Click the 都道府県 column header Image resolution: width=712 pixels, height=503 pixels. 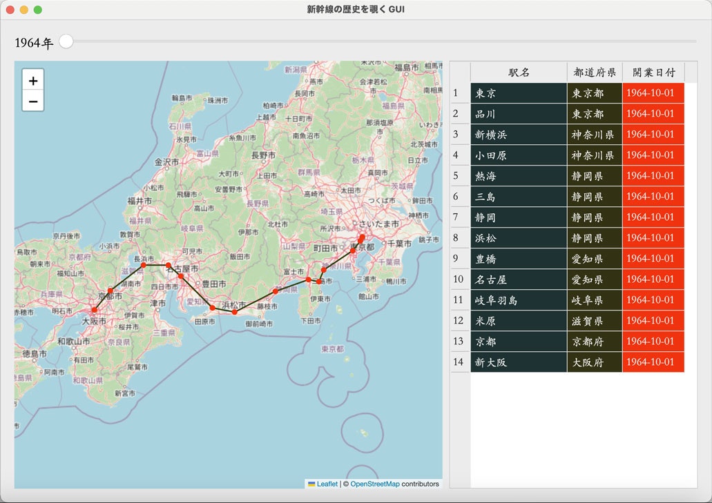click(594, 72)
